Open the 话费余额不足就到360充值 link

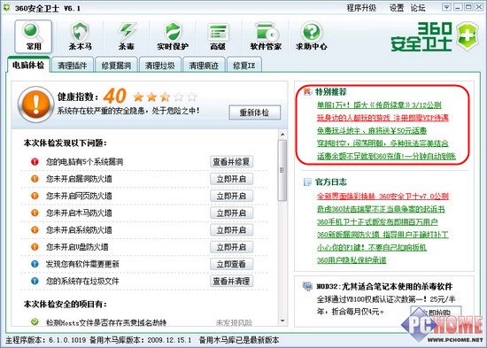[x=386, y=156]
